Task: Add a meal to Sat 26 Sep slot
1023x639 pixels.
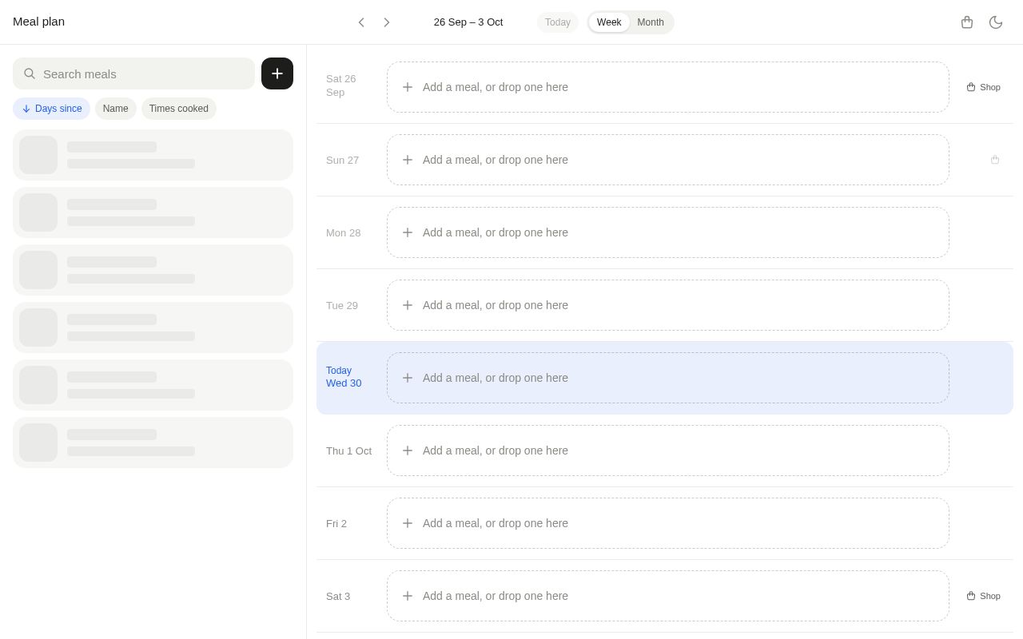Action: 668,87
